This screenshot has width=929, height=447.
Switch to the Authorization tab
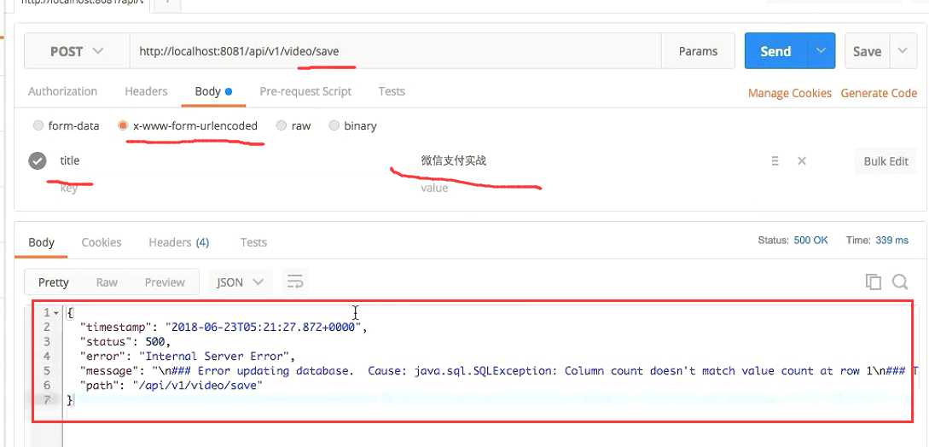click(x=62, y=91)
